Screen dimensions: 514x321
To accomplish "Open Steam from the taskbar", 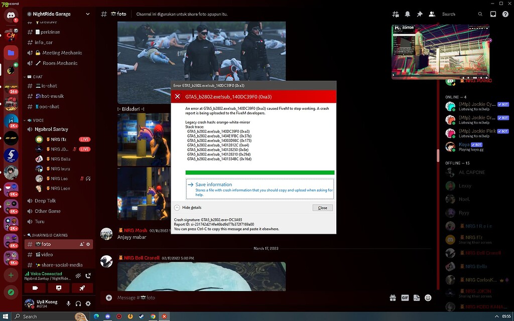I will 142,317.
